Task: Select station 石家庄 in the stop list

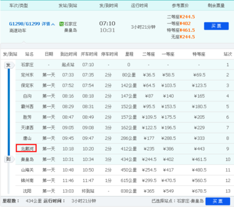Action: click(x=27, y=65)
